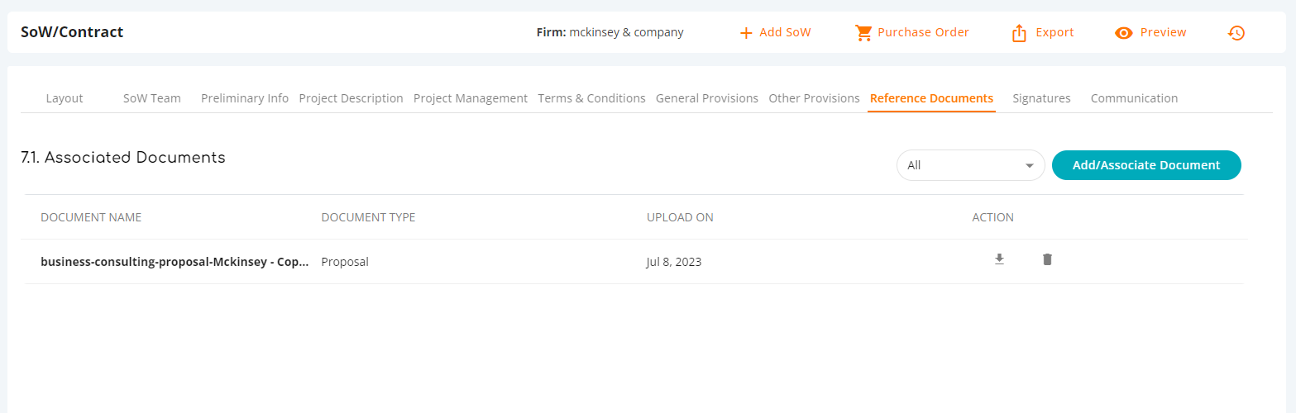The image size is (1296, 413).
Task: Expand the All filter dropdown
Action: (x=970, y=165)
